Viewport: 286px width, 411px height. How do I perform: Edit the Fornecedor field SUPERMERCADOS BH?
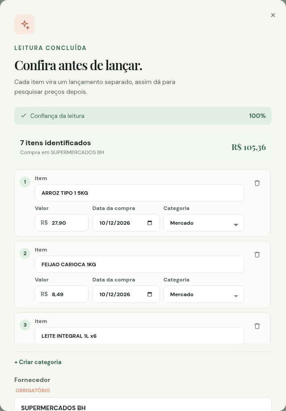(143, 404)
